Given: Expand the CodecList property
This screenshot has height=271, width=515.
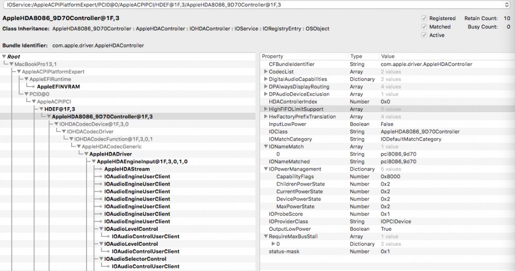Looking at the screenshot, I should coord(266,72).
